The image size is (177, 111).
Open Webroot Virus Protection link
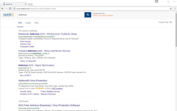33,81
